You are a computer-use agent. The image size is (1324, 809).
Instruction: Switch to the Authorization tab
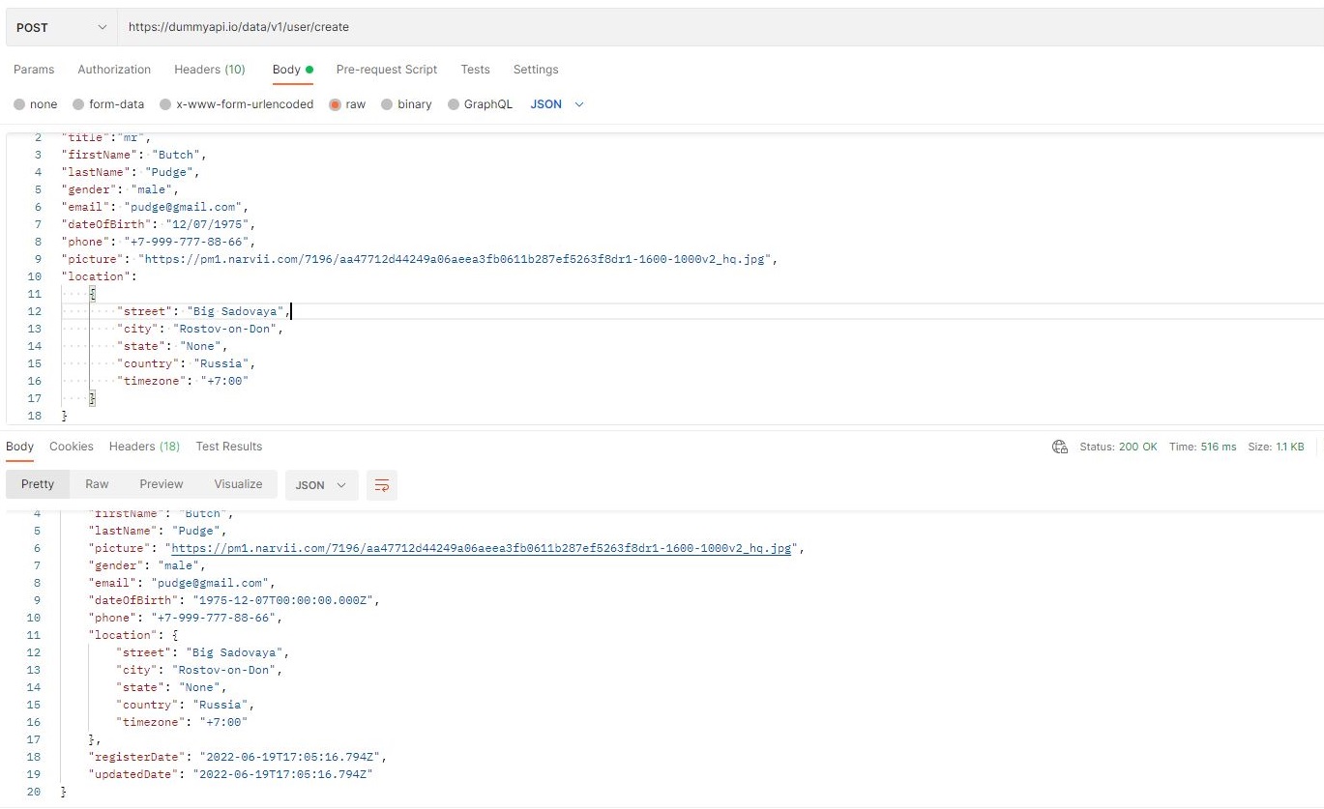tap(114, 69)
